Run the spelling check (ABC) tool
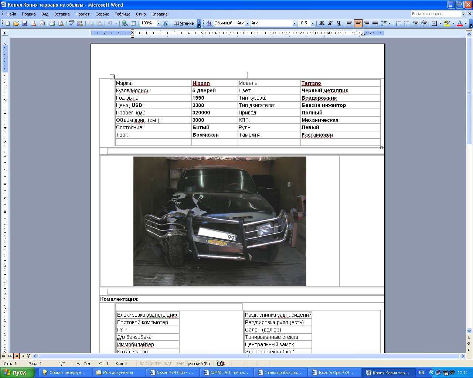The height and width of the screenshot is (378, 473). click(71, 23)
